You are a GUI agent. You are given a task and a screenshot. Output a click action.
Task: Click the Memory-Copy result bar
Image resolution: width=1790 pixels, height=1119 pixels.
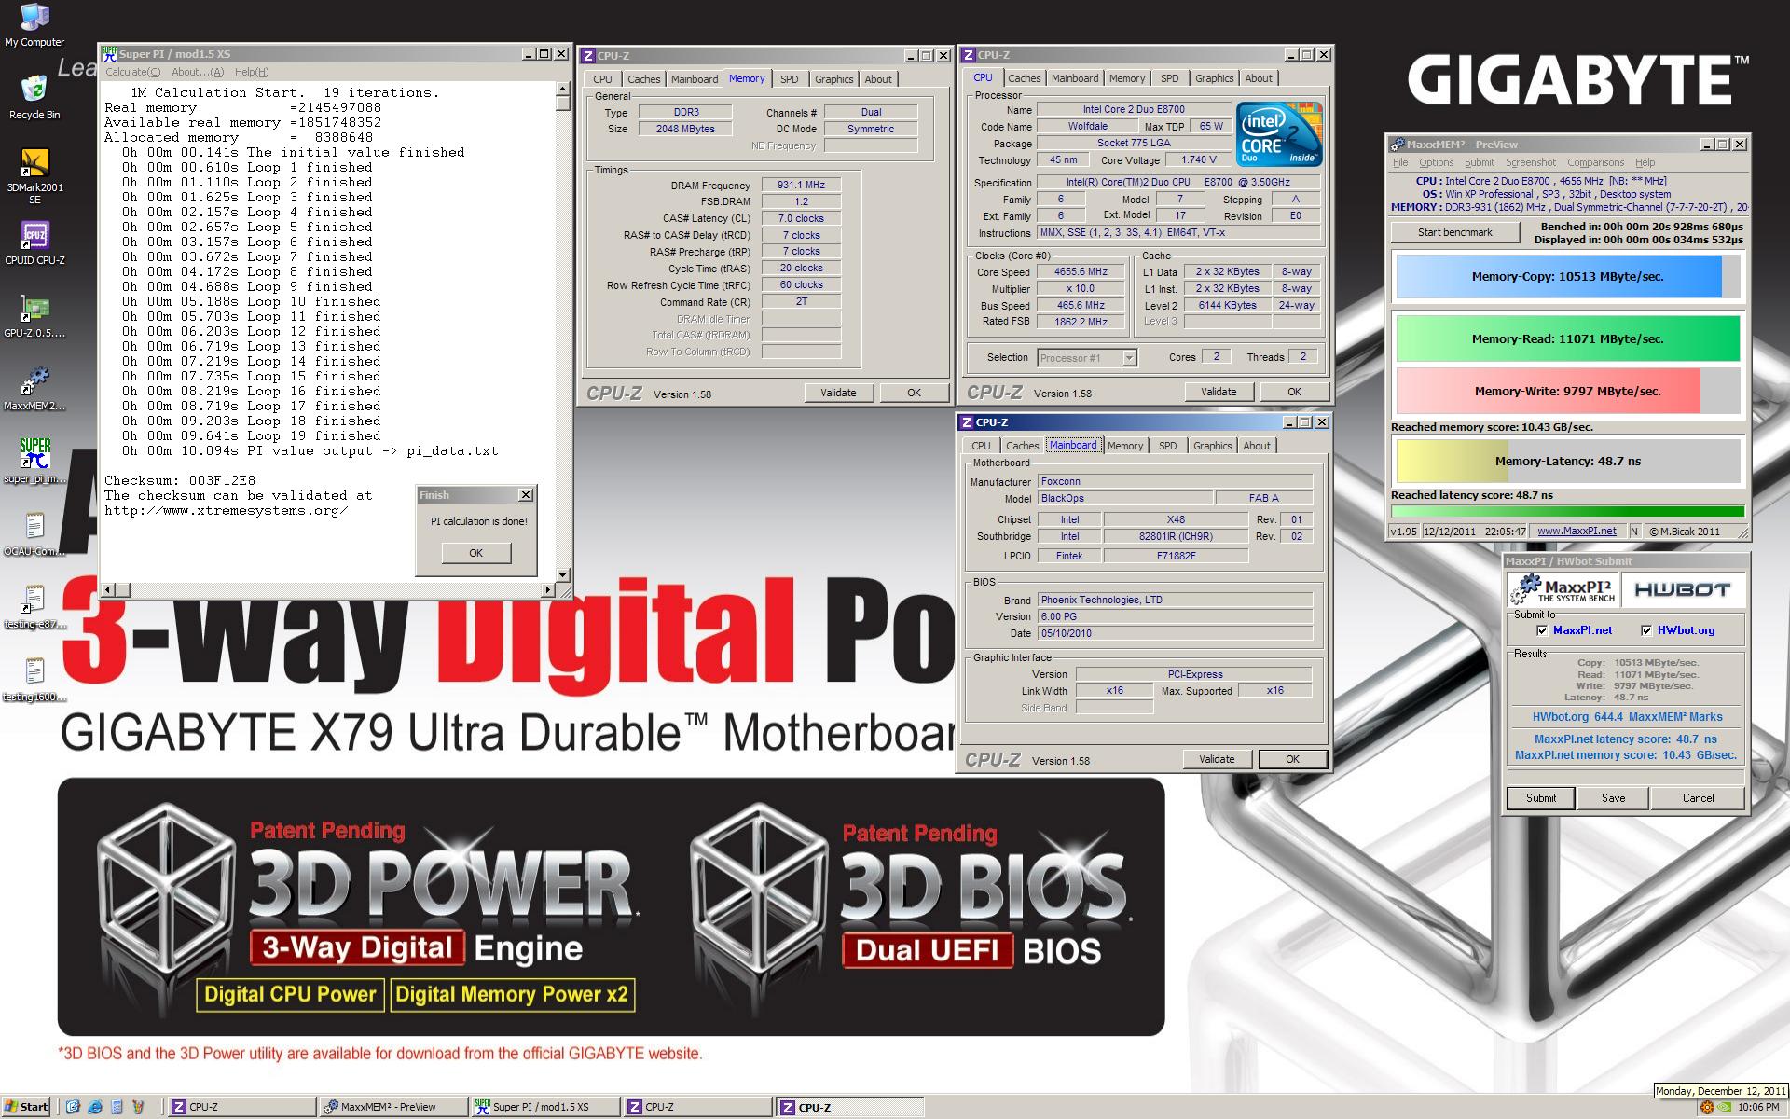pos(1568,276)
